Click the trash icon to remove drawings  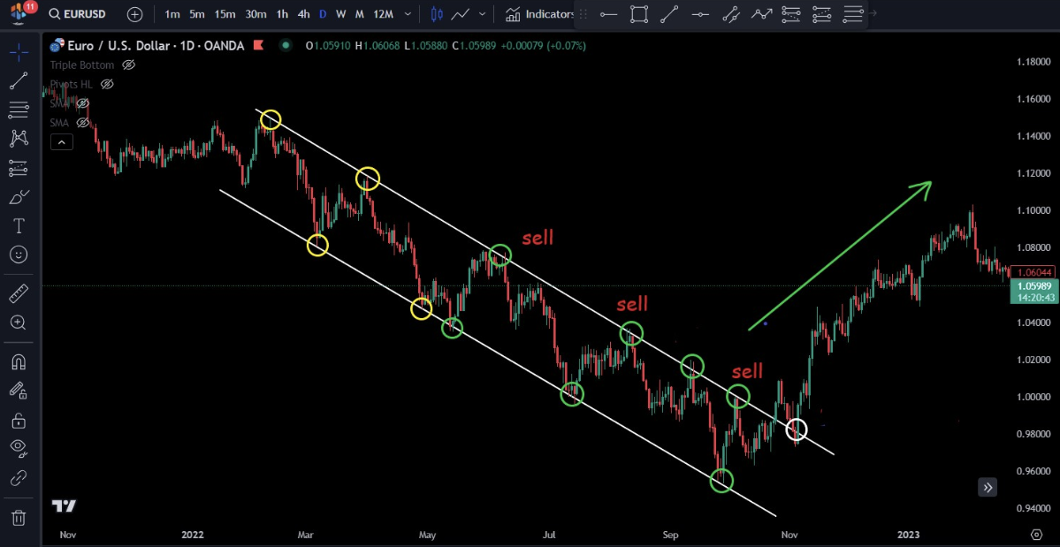(18, 518)
